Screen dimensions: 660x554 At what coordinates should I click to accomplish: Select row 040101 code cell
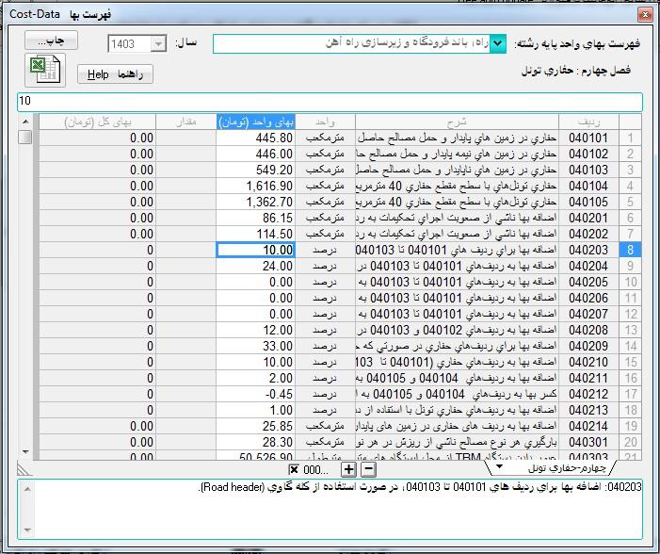(588, 138)
